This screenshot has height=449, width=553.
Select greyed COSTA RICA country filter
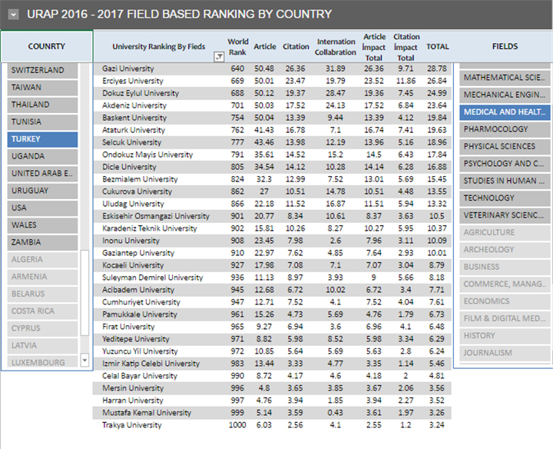pyautogui.click(x=42, y=311)
